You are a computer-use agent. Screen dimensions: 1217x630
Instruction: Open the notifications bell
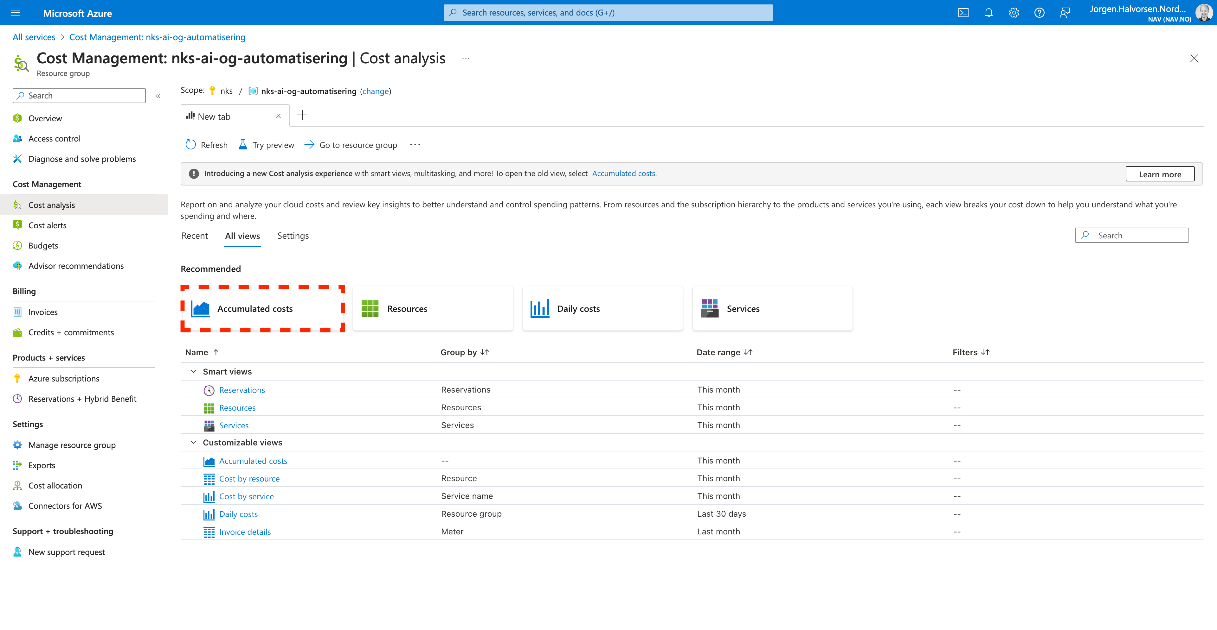[988, 13]
